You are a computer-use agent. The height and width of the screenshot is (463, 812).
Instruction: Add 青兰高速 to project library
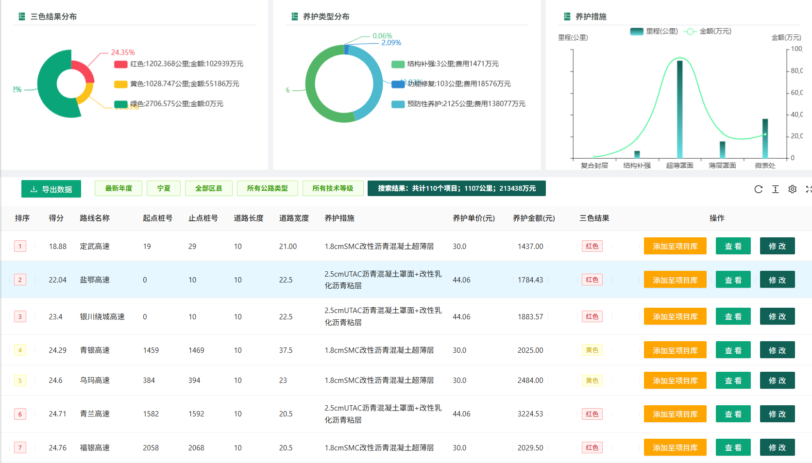coord(675,414)
